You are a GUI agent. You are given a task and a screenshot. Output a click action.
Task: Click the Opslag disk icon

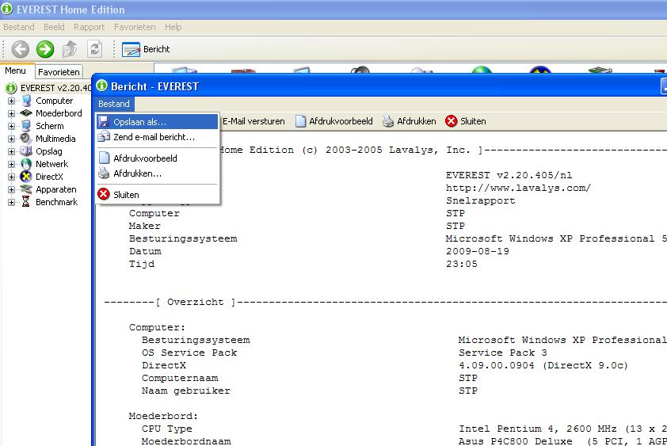(26, 151)
